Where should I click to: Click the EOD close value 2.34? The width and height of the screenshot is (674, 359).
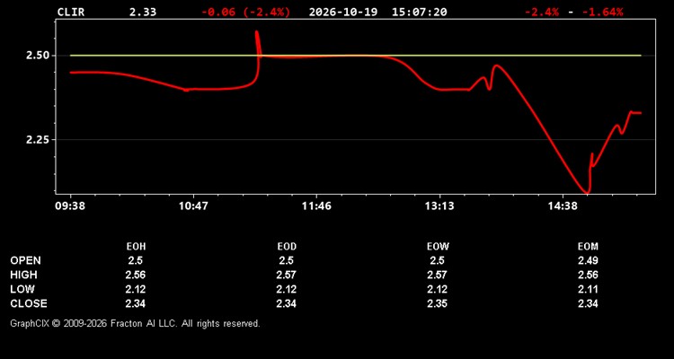(287, 303)
